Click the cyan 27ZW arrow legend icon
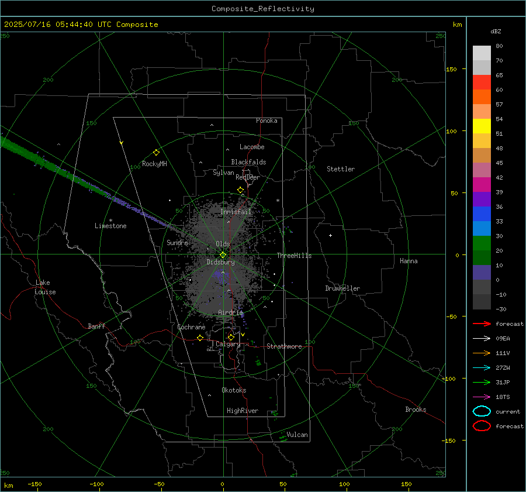Screen dimensions: 526x492 pyautogui.click(x=482, y=368)
